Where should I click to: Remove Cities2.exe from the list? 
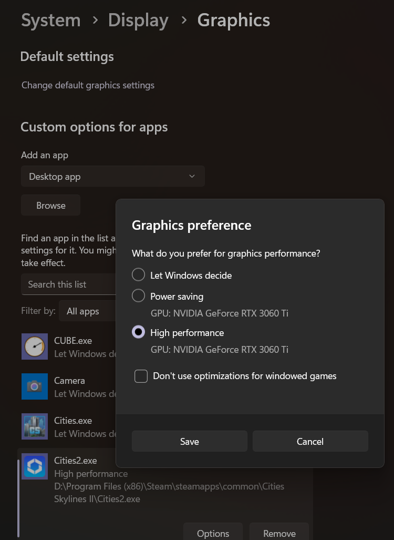click(x=279, y=533)
